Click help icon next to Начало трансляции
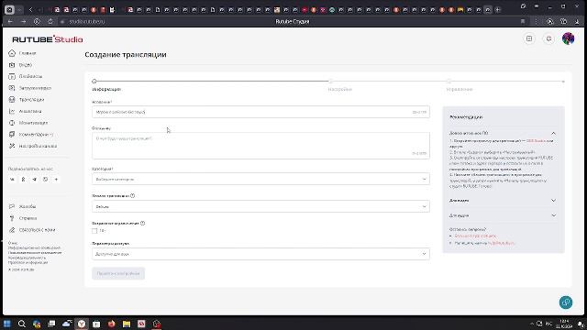This screenshot has height=330, width=587. click(x=132, y=195)
